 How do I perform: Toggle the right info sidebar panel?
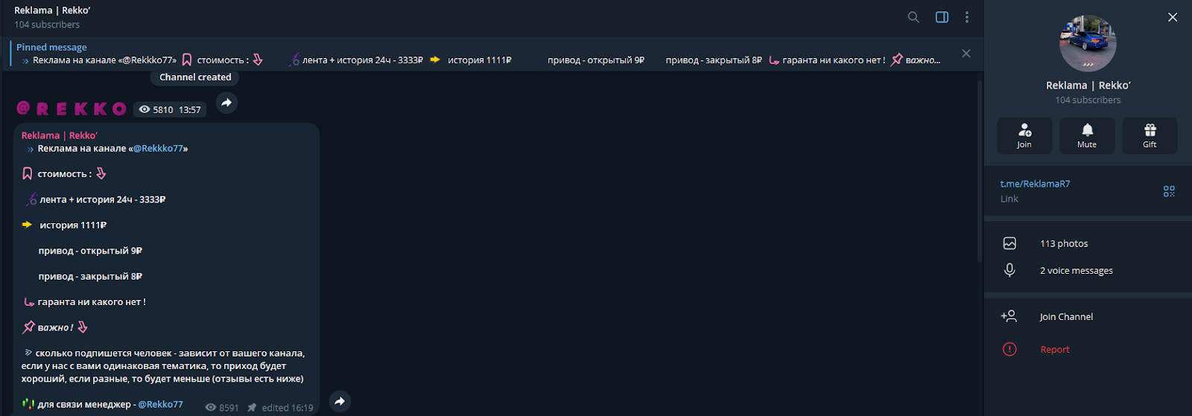[942, 17]
